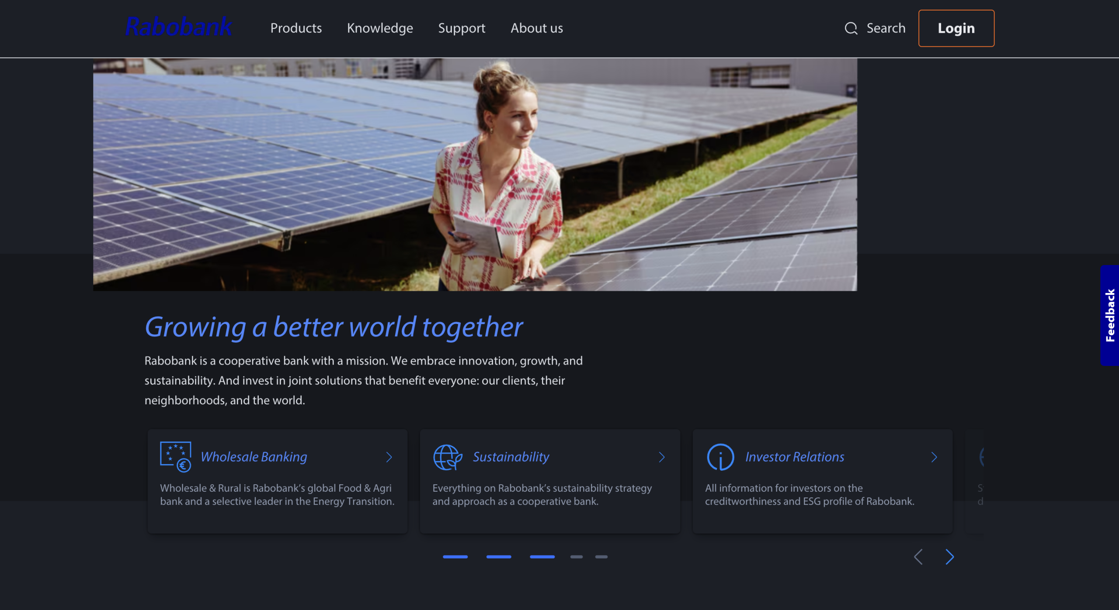Viewport: 1119px width, 610px height.
Task: Open Investor Relations card chevron
Action: 934,457
